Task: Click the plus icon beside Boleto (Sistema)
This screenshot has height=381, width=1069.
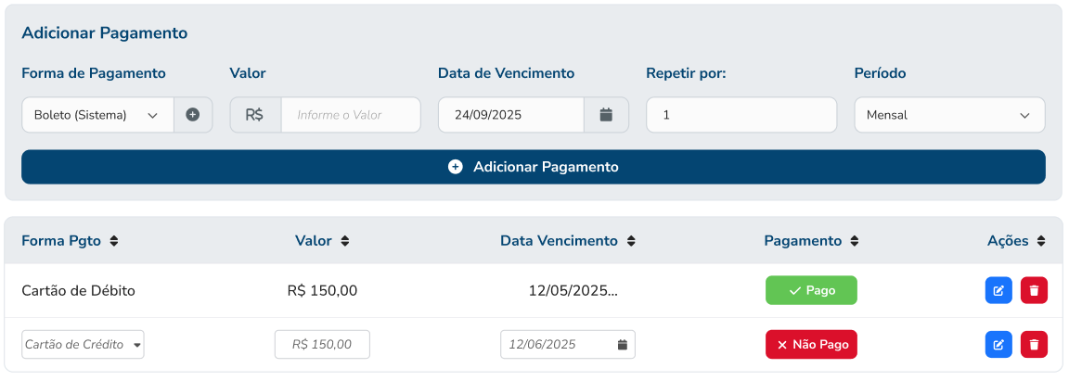Action: (193, 115)
